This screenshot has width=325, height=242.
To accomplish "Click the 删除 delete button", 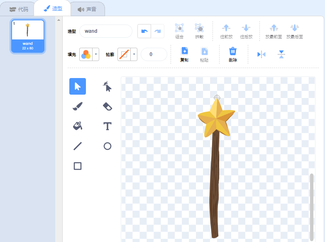I will tap(233, 54).
